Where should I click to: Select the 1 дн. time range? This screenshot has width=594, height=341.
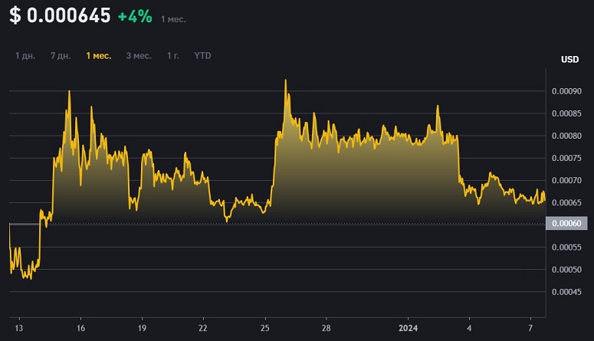(27, 56)
